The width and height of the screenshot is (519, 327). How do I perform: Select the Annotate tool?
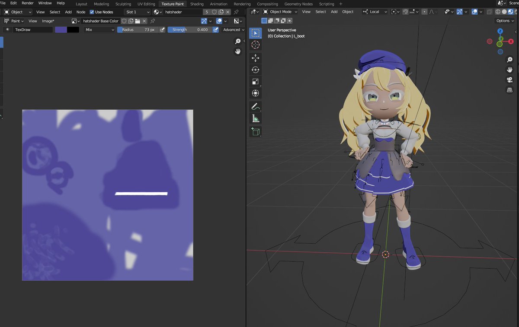point(256,106)
